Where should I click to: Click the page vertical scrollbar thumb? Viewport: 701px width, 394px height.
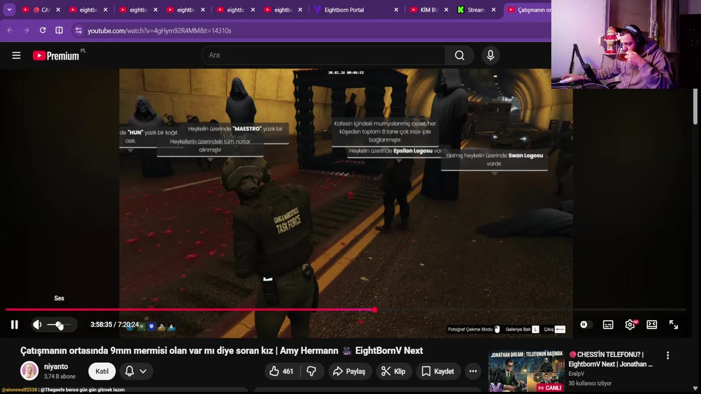coord(696,107)
